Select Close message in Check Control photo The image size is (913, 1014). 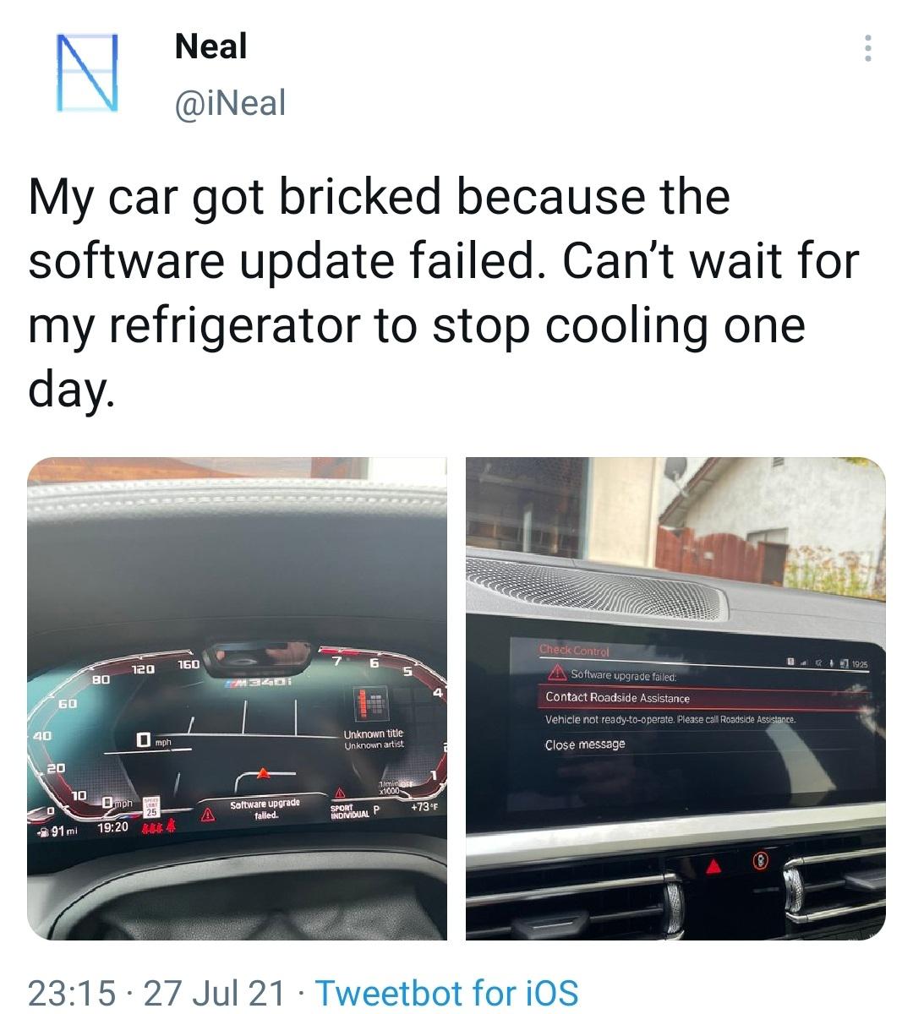point(585,744)
